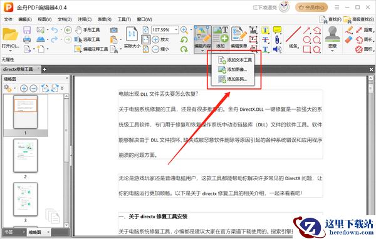Click the scanner icon

40,39
